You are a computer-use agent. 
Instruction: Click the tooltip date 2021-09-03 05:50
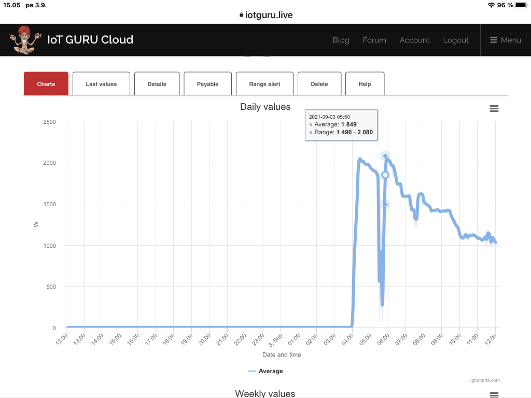pos(329,117)
